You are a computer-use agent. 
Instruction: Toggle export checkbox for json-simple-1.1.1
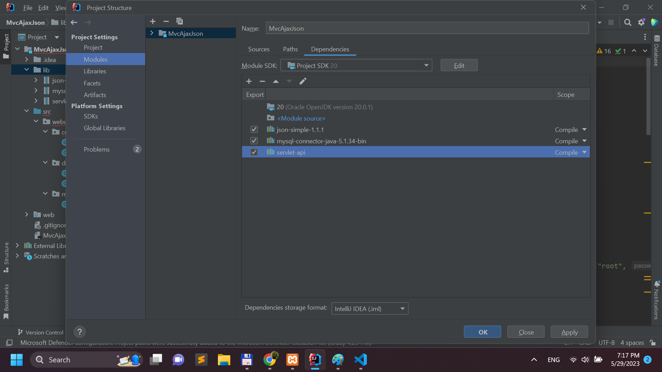click(254, 130)
